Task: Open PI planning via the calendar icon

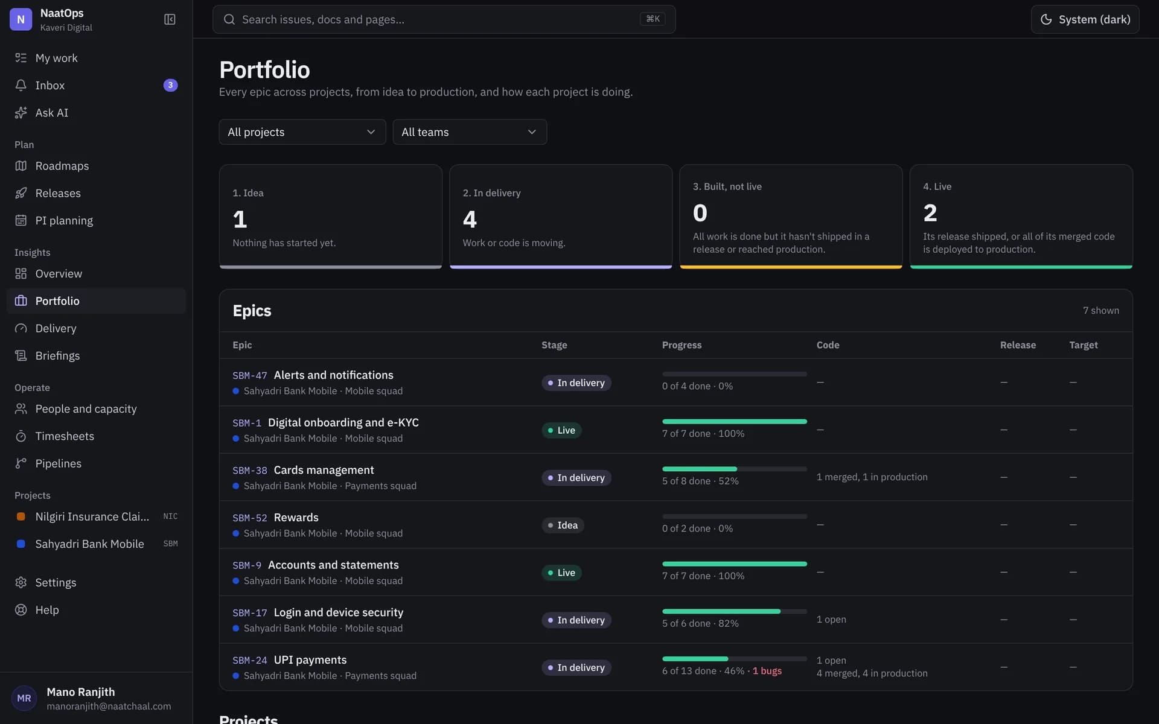Action: [21, 220]
